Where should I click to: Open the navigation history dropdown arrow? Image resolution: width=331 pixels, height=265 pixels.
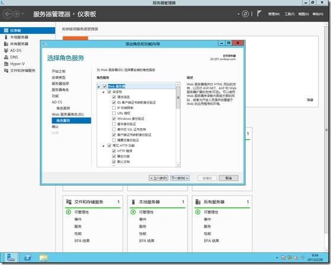[x=23, y=14]
